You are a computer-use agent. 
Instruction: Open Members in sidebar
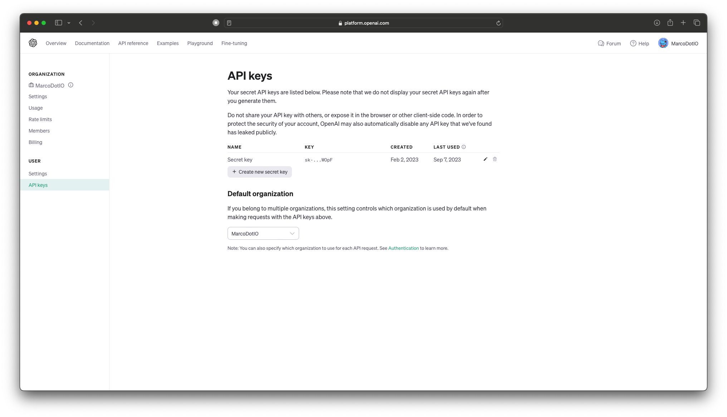point(39,131)
